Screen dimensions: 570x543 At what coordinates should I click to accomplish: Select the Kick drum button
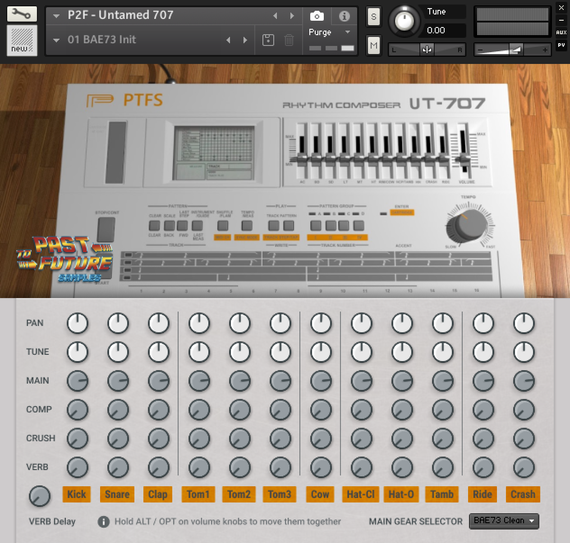coord(77,494)
